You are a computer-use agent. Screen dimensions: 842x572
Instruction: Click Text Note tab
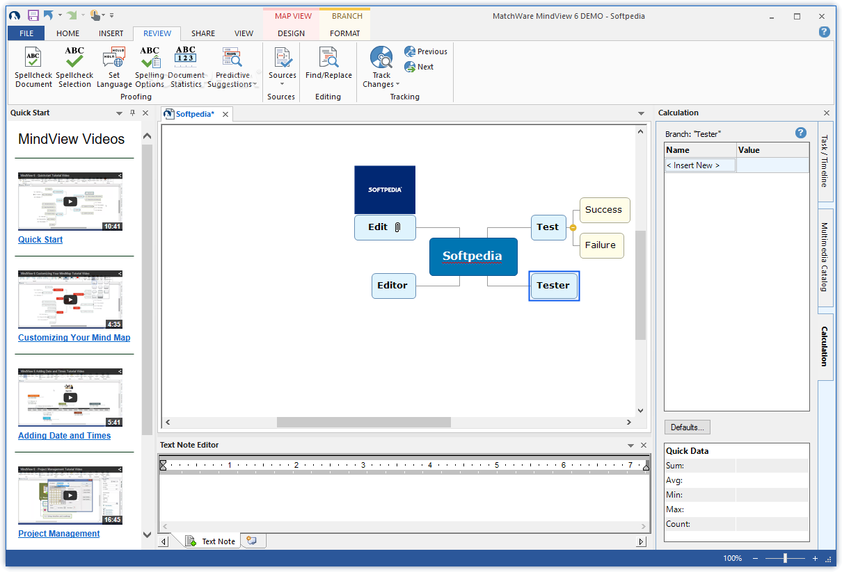212,541
